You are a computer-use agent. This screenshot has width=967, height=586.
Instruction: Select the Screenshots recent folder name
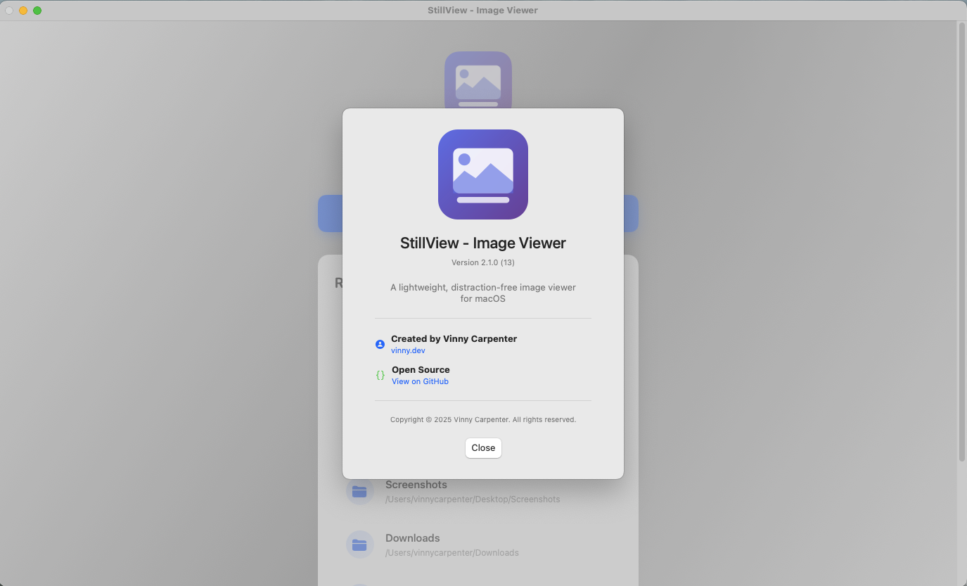click(x=416, y=485)
